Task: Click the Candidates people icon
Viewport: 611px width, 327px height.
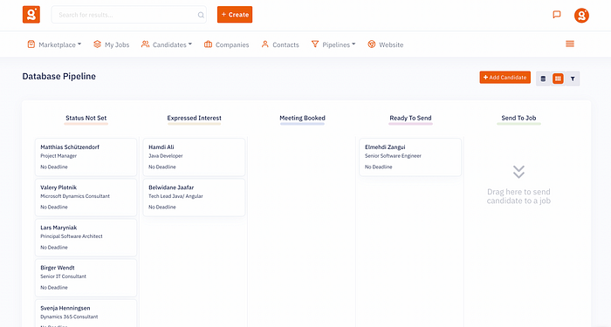Action: click(x=146, y=44)
